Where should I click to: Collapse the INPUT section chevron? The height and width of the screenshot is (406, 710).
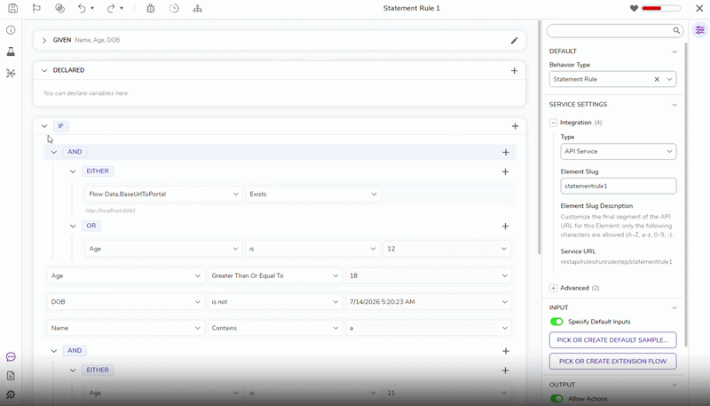click(674, 307)
